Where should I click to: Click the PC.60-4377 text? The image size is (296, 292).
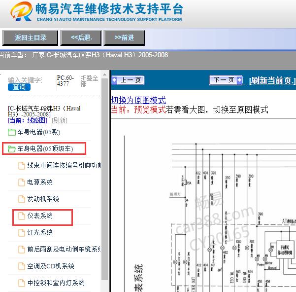coord(66,81)
